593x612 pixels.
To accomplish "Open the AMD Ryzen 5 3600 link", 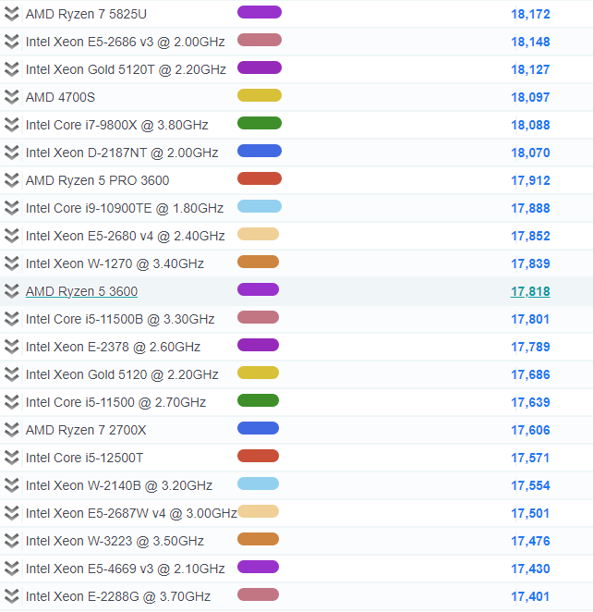I will pyautogui.click(x=81, y=291).
